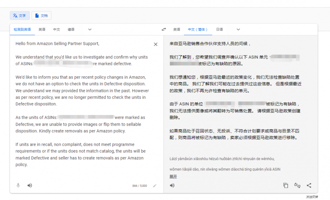Listen to the source text audio
The image size is (330, 200).
click(30, 185)
